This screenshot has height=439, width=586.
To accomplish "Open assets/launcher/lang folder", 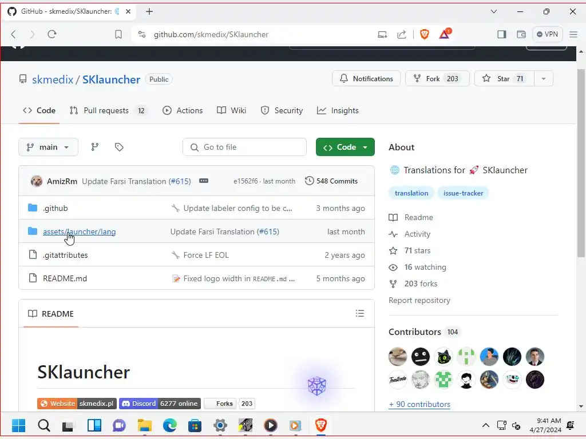I will pos(79,232).
